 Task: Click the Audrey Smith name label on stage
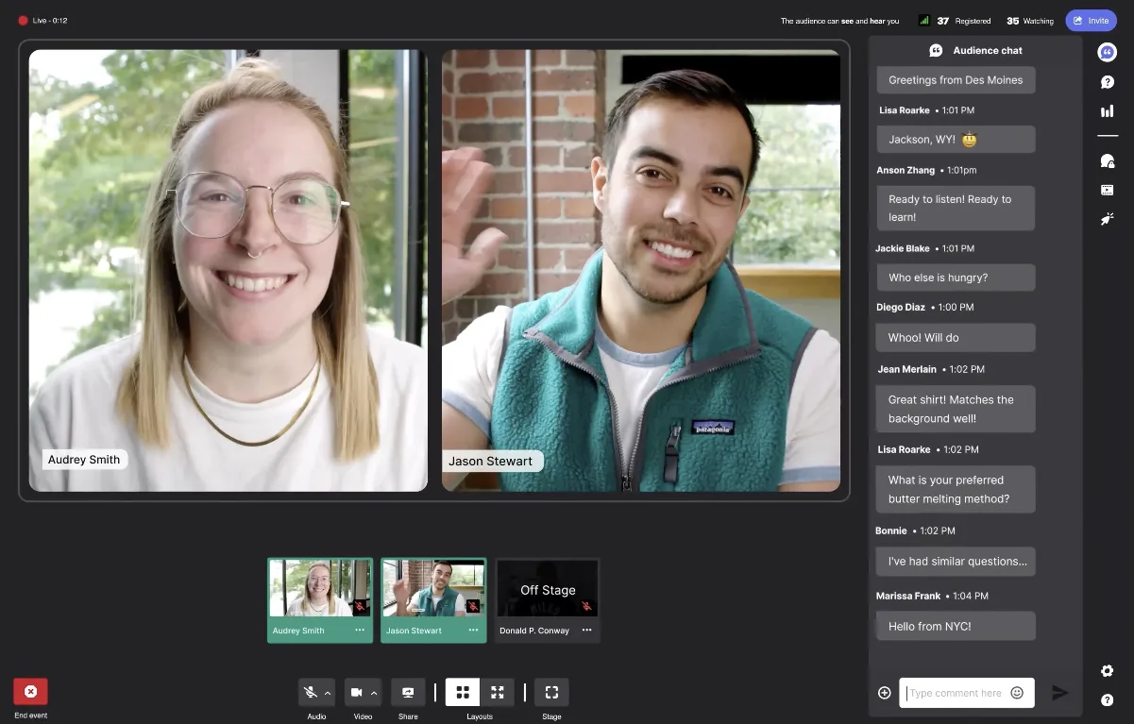coord(84,460)
